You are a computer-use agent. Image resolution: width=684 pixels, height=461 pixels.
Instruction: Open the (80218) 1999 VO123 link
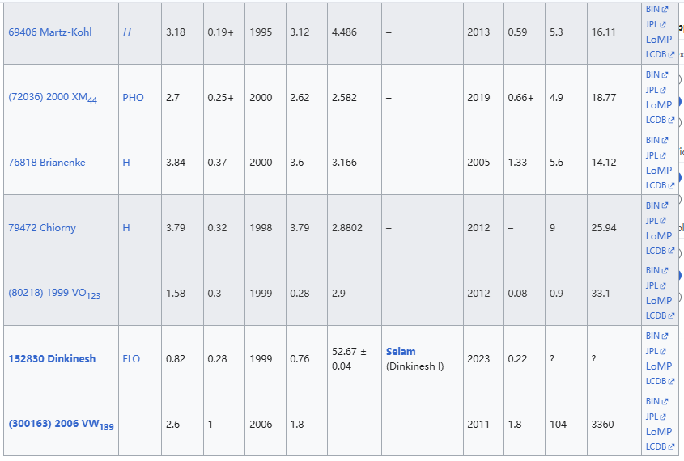pyautogui.click(x=54, y=294)
